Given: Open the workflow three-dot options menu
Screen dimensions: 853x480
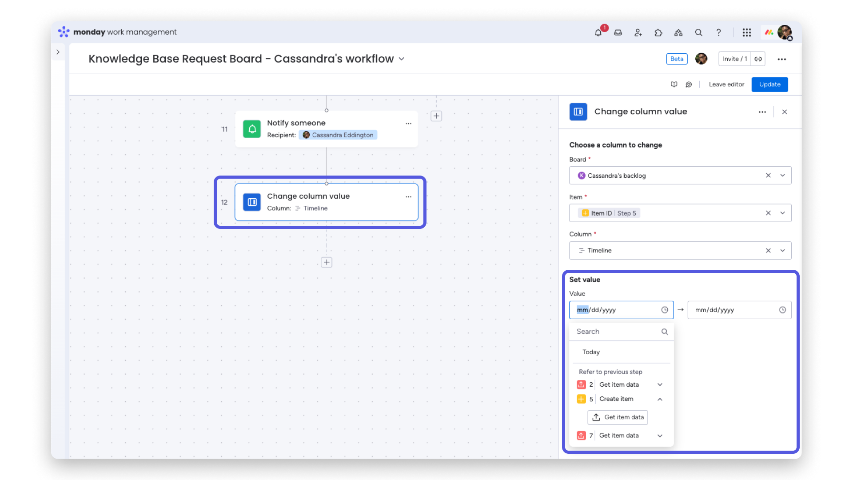Looking at the screenshot, I should click(782, 59).
